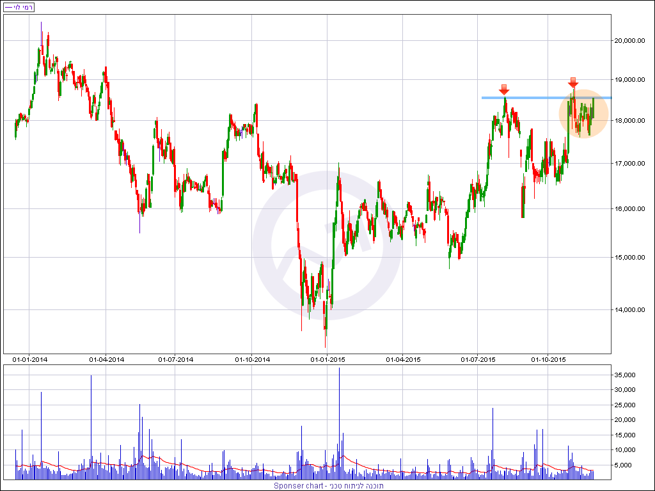The height and width of the screenshot is (491, 655).
Task: Select the 01-04-2014 date label
Action: tap(106, 359)
